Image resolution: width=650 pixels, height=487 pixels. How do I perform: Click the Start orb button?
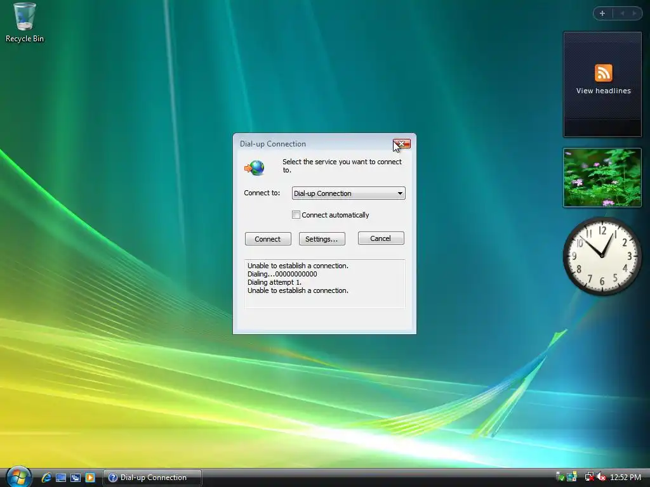click(18, 477)
